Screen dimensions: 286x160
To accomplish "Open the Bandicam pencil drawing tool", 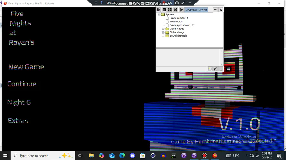I will tap(183, 3).
